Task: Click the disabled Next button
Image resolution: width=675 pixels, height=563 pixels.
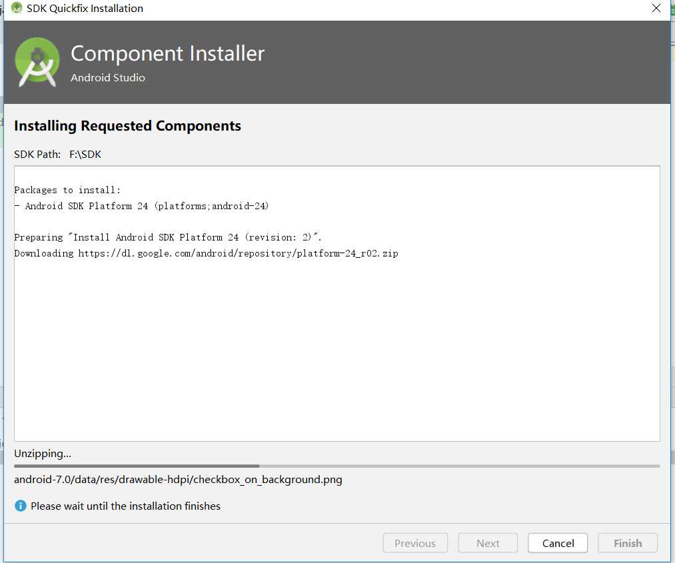Action: point(488,543)
